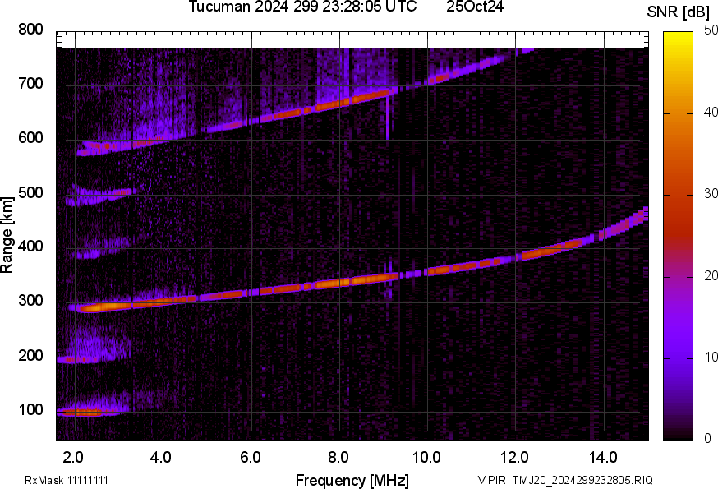Click the 'Range [km]' axis label
Image resolution: width=718 pixels, height=489 pixels.
[x=7, y=235]
